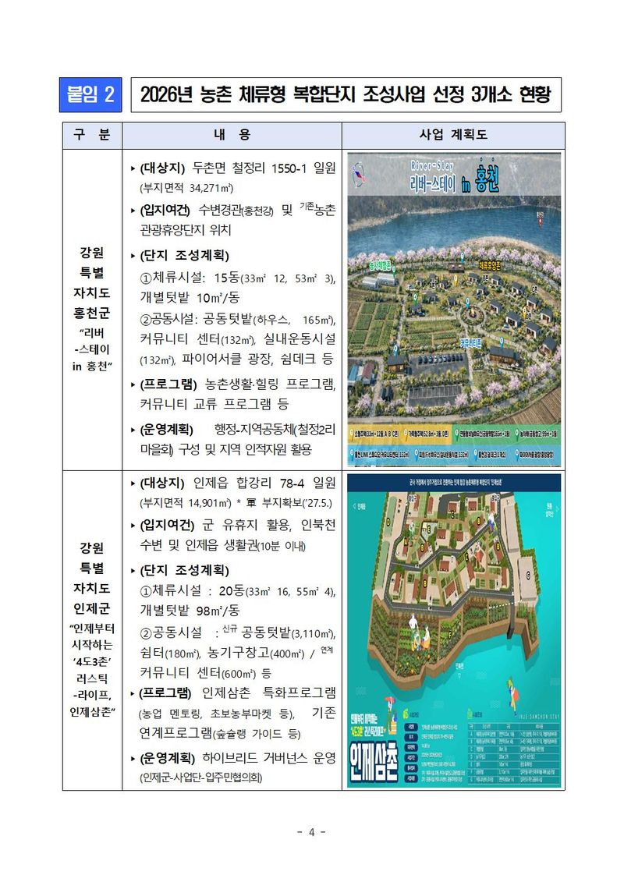Select '강원 특별 자치도 홍천군' row label
This screenshot has width=624, height=882.
coord(92,282)
